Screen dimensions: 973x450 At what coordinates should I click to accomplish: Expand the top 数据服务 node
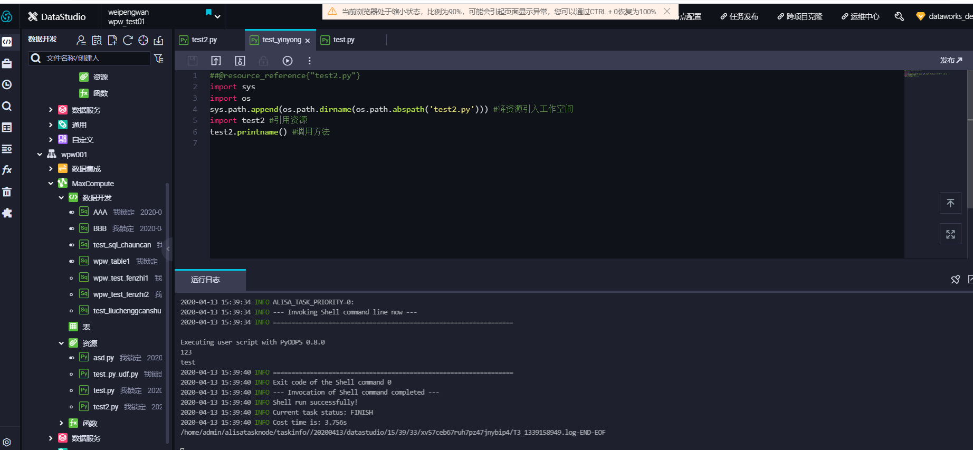(x=51, y=110)
